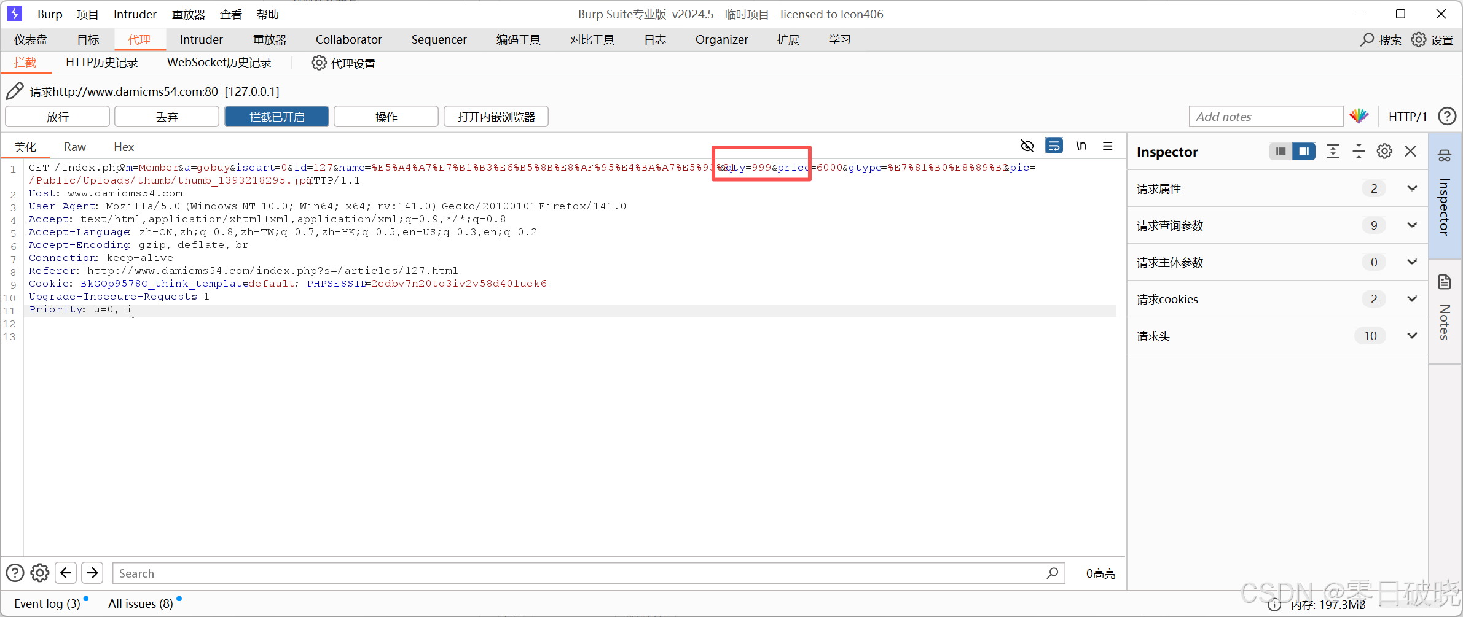Click bottom-left help question icon
This screenshot has height=617, width=1463.
[15, 573]
